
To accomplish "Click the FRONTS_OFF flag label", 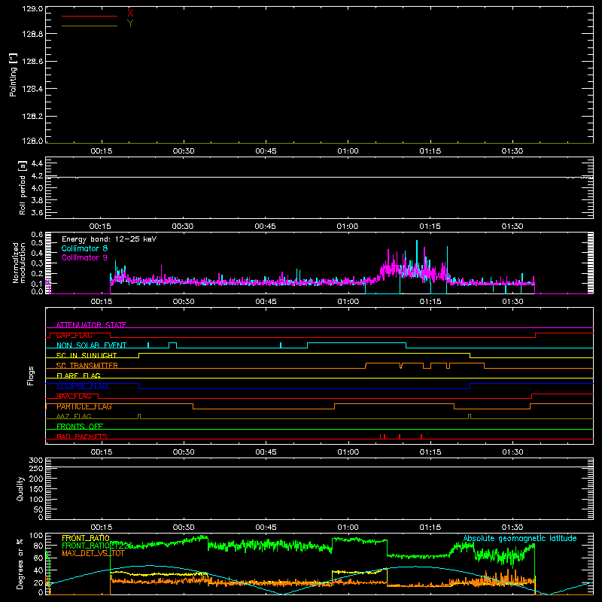I will click(80, 427).
